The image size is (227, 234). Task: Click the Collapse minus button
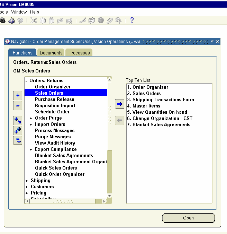pos(18,106)
